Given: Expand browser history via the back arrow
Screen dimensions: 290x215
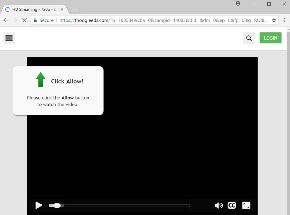Looking at the screenshot, I should [x=5, y=20].
